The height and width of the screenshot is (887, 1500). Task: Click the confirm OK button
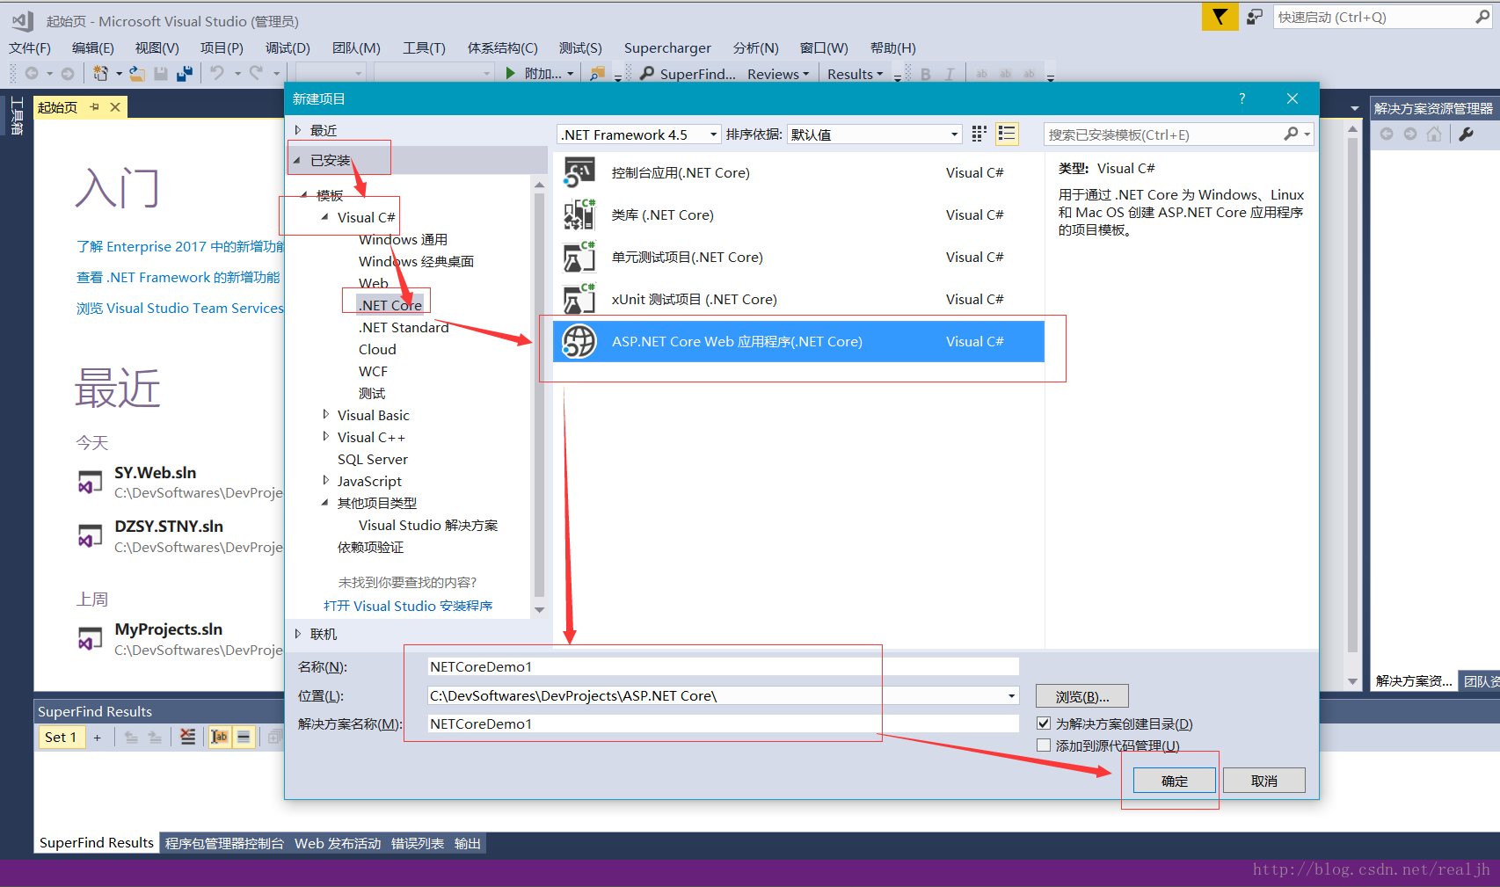1175,781
